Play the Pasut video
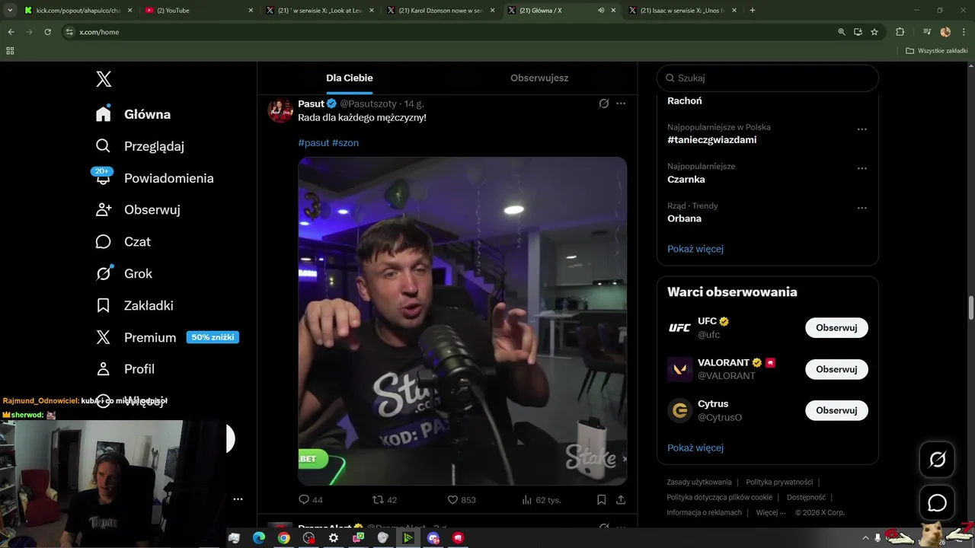 [x=462, y=321]
